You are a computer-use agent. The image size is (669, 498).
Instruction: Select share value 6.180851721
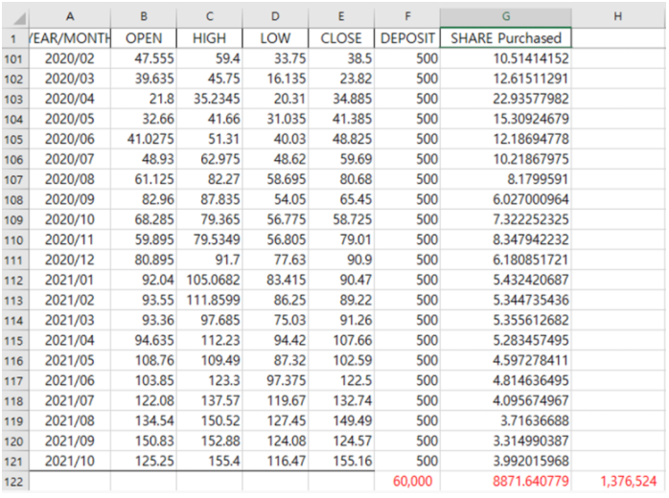(506, 260)
